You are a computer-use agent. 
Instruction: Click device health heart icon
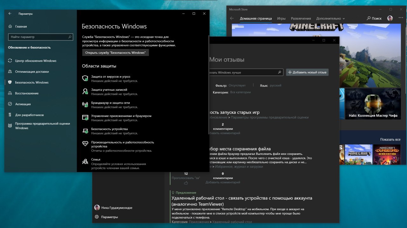(85, 144)
